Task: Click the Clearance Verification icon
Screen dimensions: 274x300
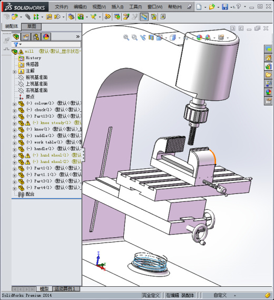Action: (x=153, y=17)
